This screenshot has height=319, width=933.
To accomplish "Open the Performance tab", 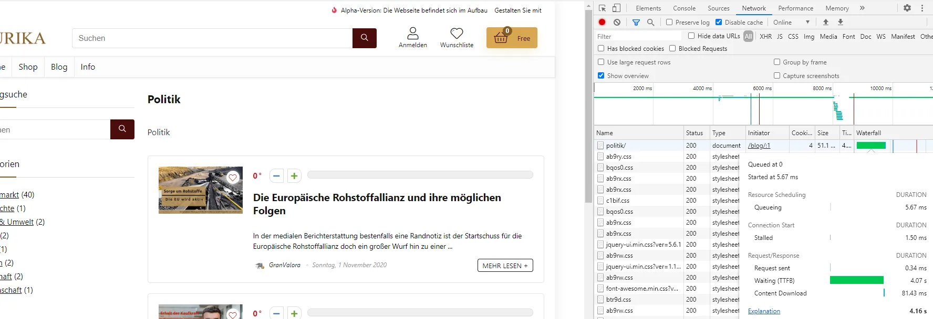I will tap(795, 8).
